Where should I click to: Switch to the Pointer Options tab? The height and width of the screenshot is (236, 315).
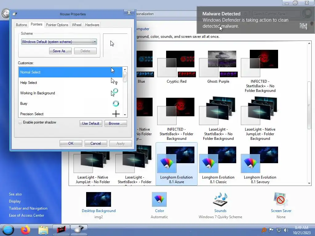(x=57, y=25)
